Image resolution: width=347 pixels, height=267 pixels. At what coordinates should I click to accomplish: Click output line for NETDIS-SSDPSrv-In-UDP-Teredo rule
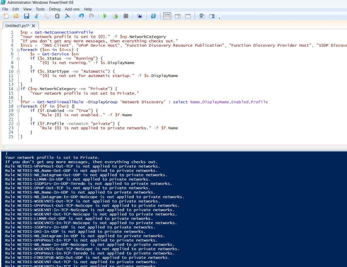[89, 184]
